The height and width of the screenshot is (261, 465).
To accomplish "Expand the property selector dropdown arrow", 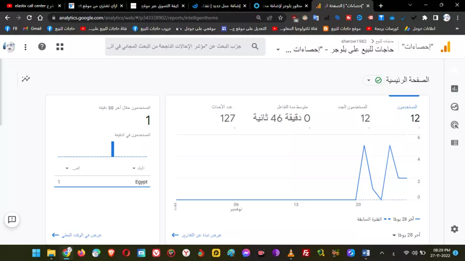I will click(x=278, y=50).
